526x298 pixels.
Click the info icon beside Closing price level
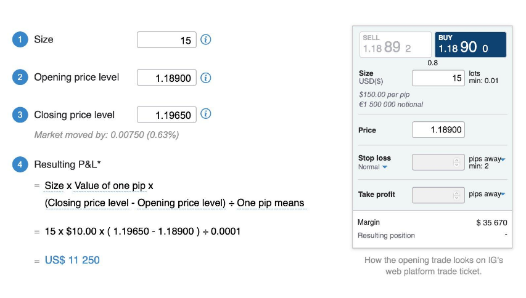click(206, 114)
